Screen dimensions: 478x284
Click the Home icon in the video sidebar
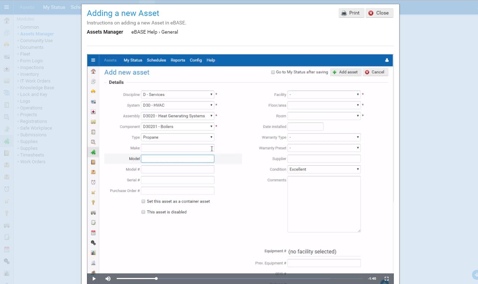93,71
